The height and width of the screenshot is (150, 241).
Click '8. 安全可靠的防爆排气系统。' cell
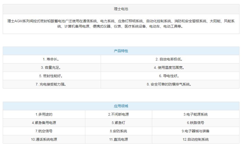[170, 84]
